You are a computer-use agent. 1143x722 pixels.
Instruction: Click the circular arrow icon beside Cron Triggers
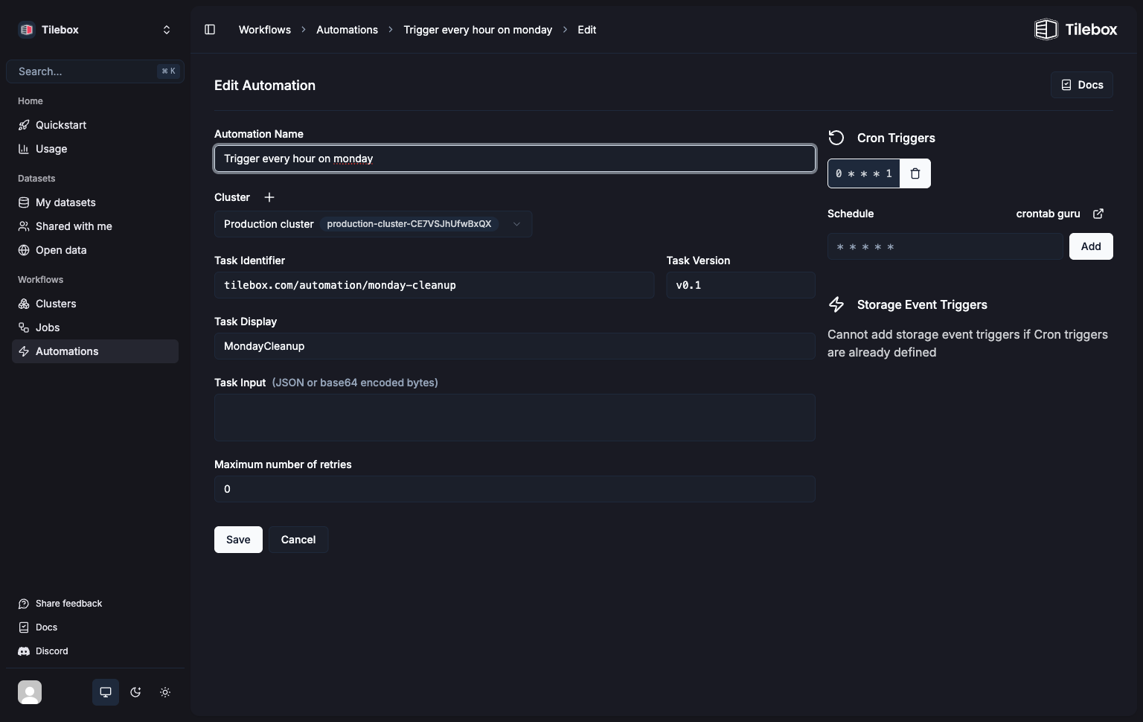click(x=836, y=138)
